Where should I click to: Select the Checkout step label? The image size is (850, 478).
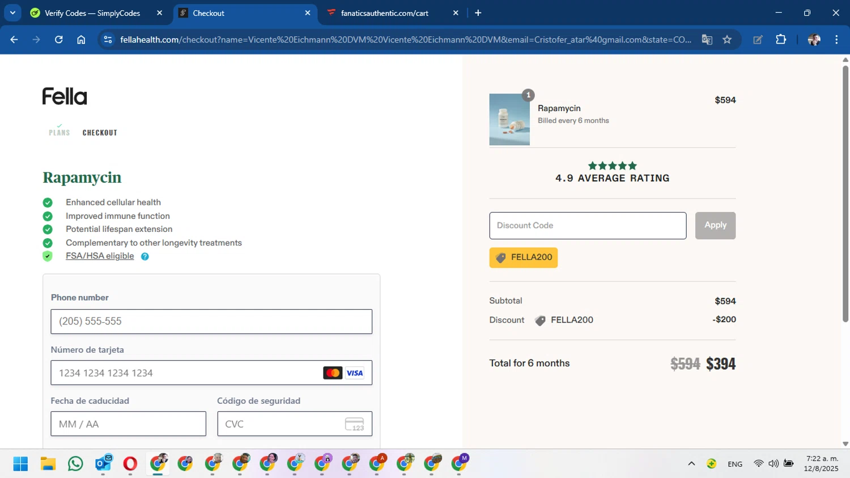coord(100,132)
